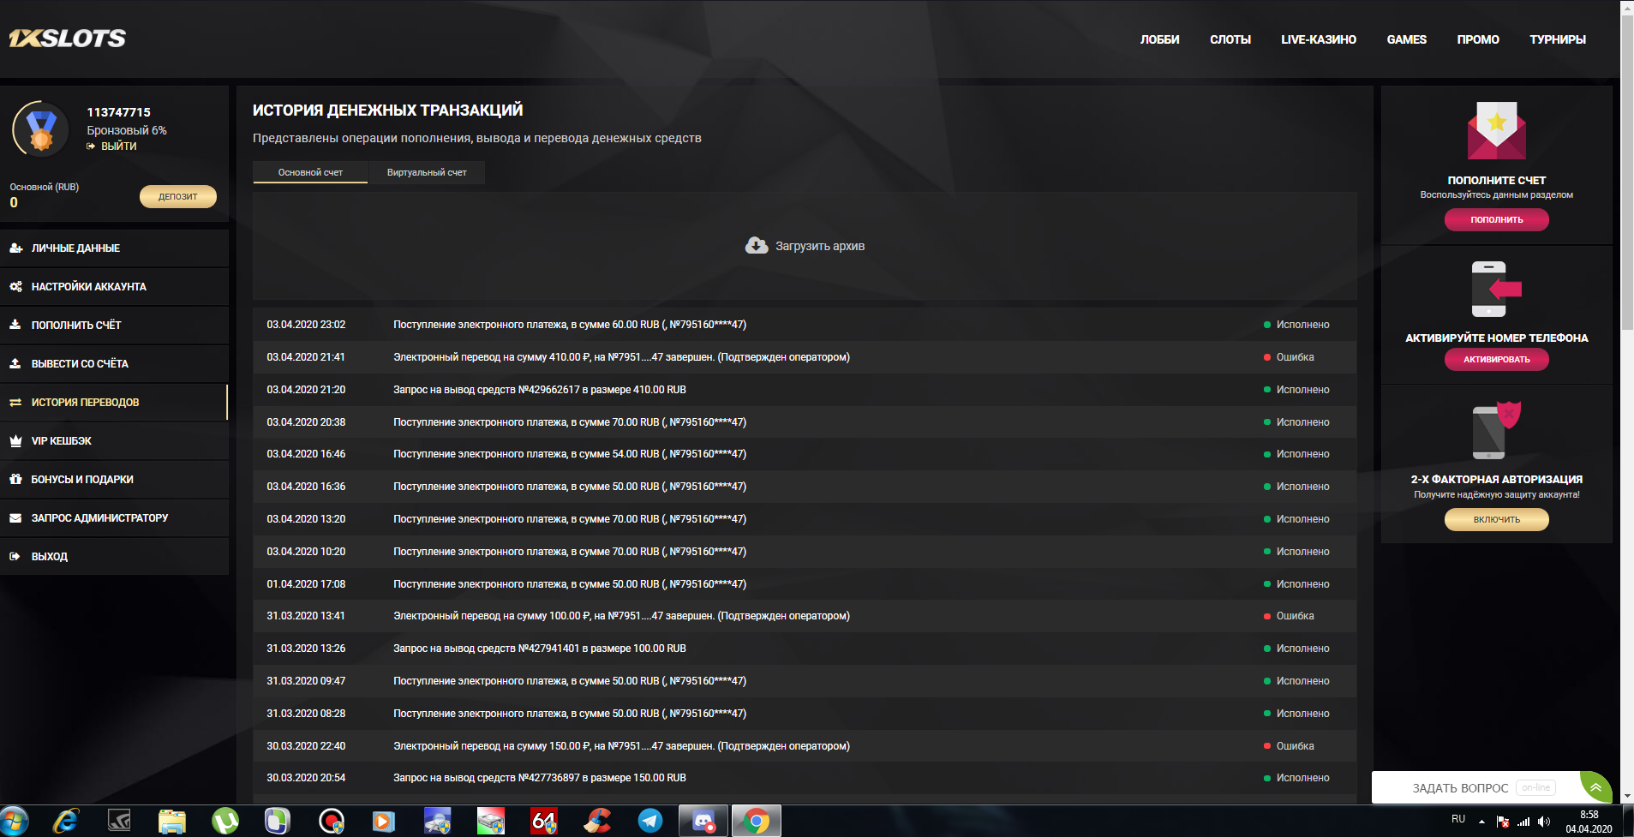Open the Турниры menu at the top
1634x837 pixels.
(x=1558, y=39)
